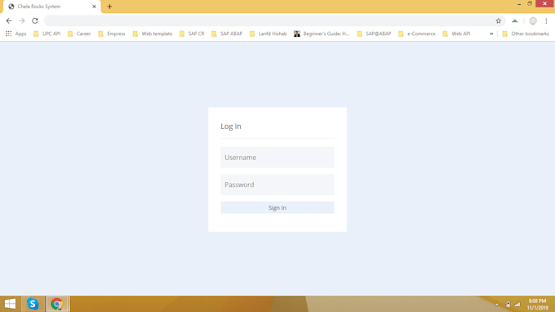555x312 pixels.
Task: Open the Other bookmarks folder
Action: [526, 33]
